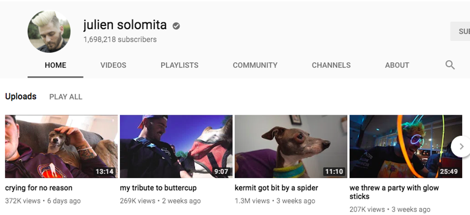Click 'we threw a party with glow sticks' title
Viewport: 470px width, 215px height.
[394, 192]
